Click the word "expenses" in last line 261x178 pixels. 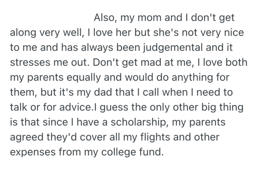(33, 152)
